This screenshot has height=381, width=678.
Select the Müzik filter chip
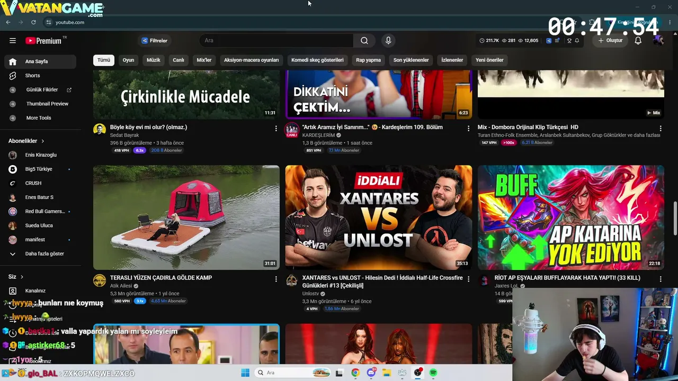click(x=153, y=60)
